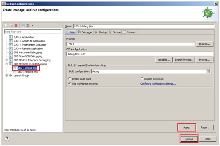Click Browse button under C/C++ Application field
The width and height of the screenshot is (220, 146).
click(x=205, y=60)
